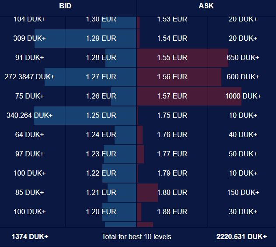Image resolution: width=276 pixels, height=247 pixels.
Task: Click the 150 DUK+ ask volume
Action: (x=243, y=192)
